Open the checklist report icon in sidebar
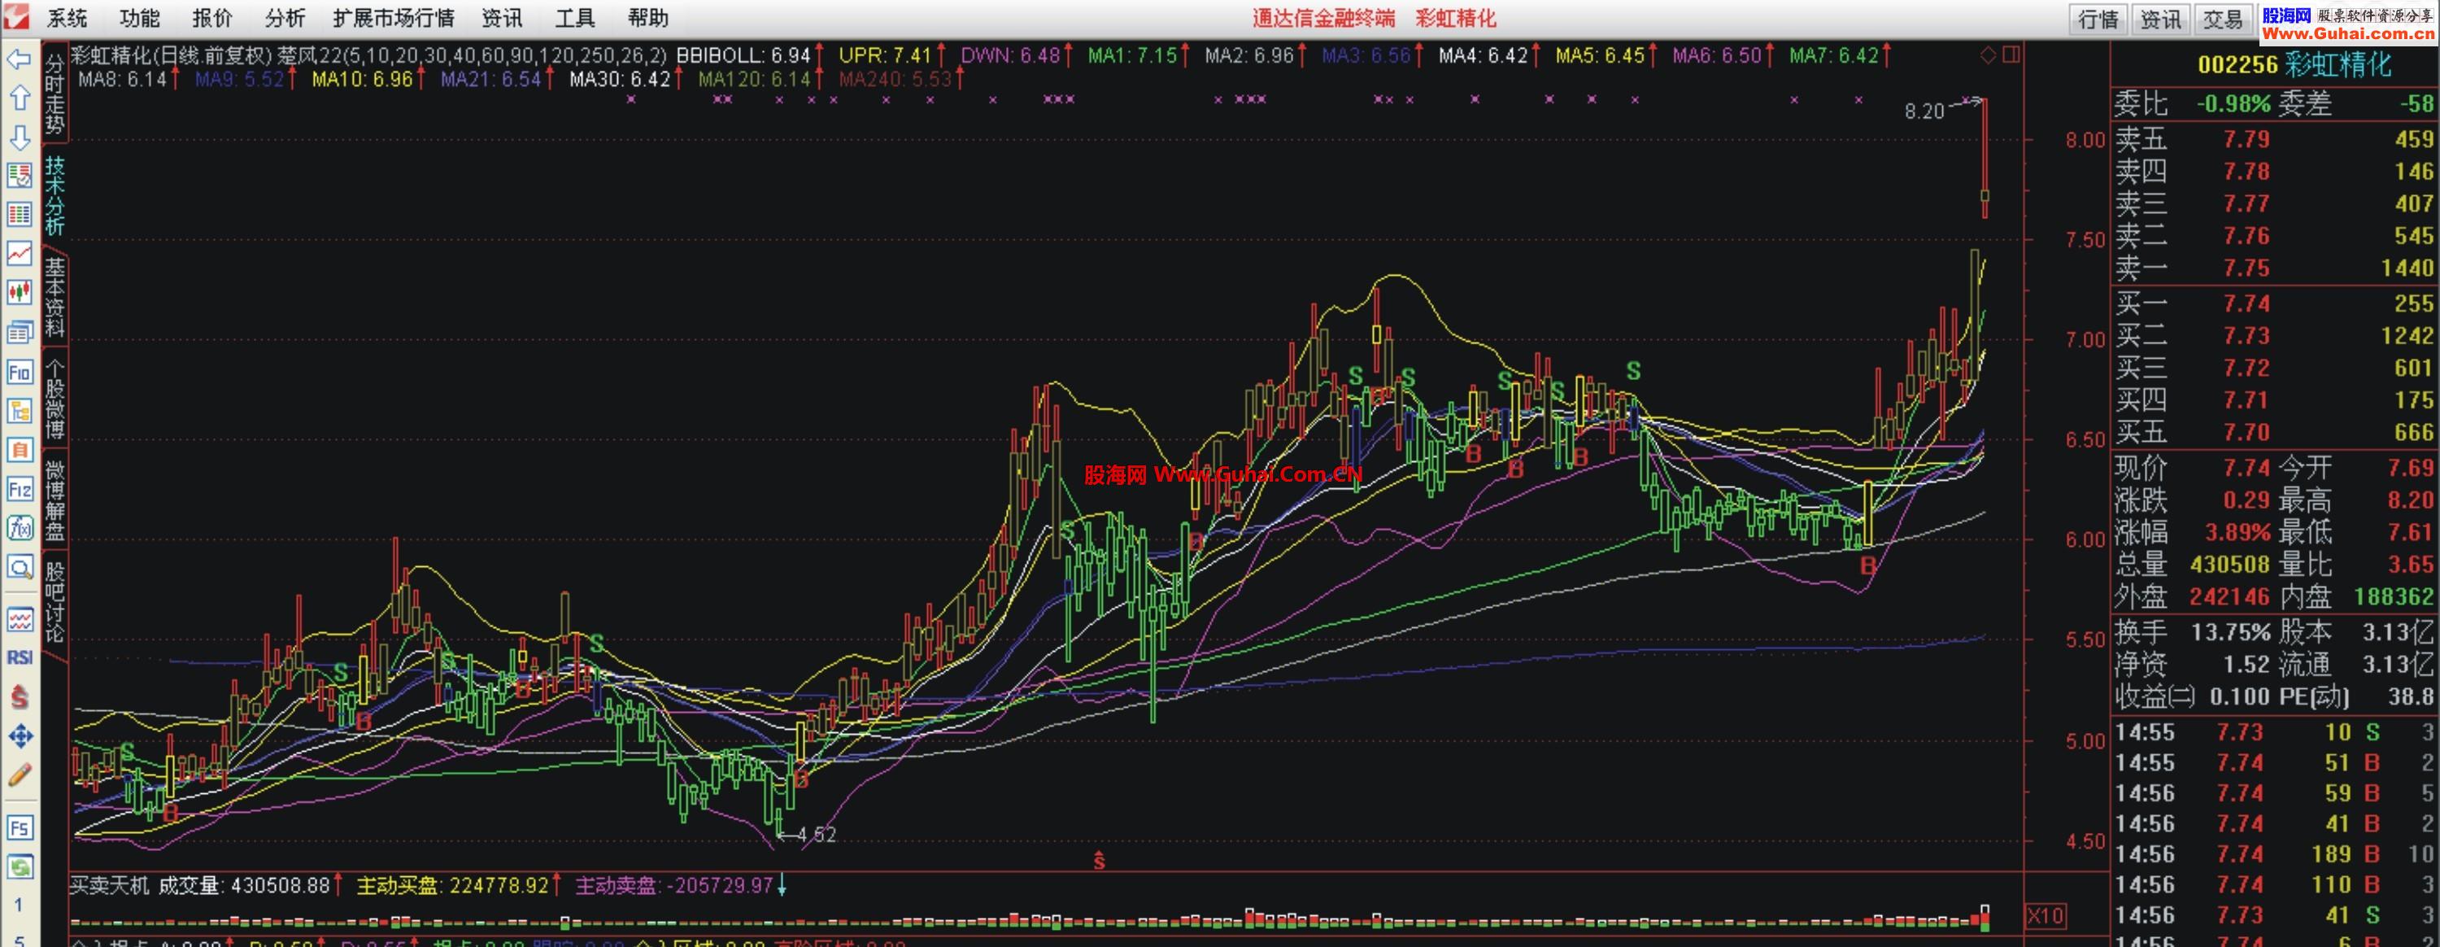 coord(19,176)
